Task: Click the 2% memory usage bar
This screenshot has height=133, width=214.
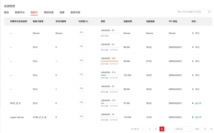Action: click(110, 117)
